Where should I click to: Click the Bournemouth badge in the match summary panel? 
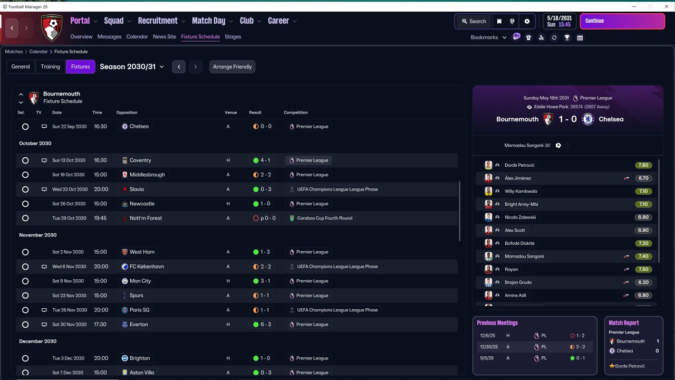(548, 119)
